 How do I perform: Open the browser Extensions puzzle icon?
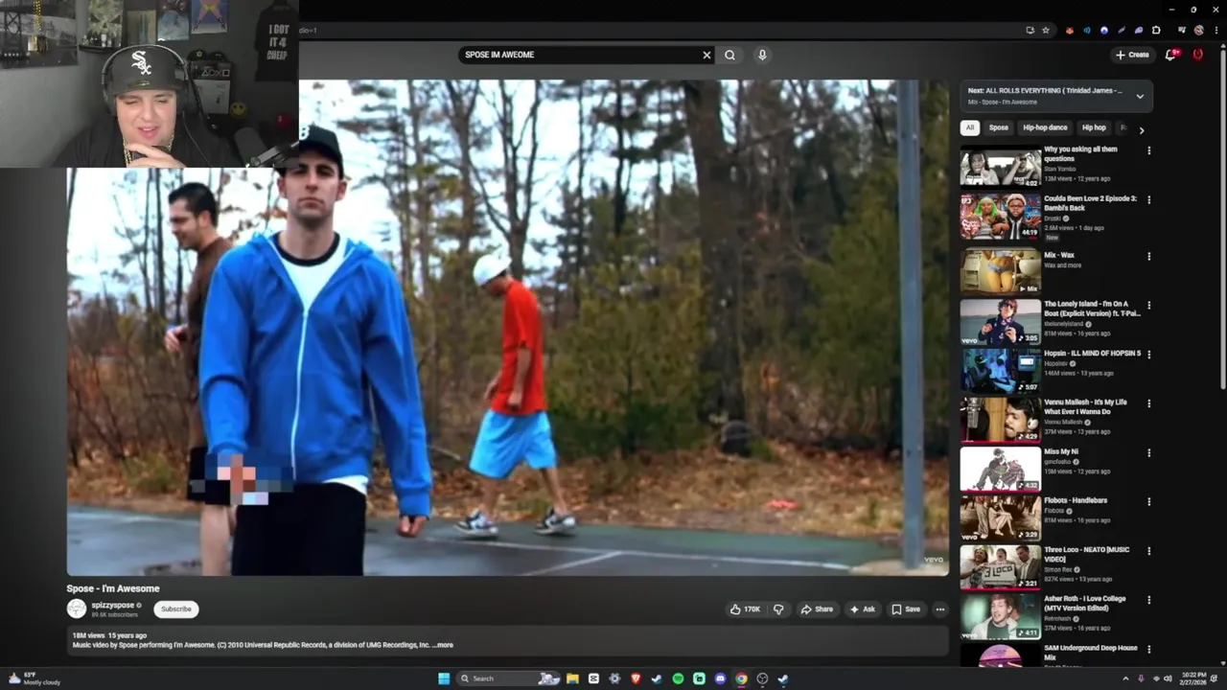(1156, 30)
